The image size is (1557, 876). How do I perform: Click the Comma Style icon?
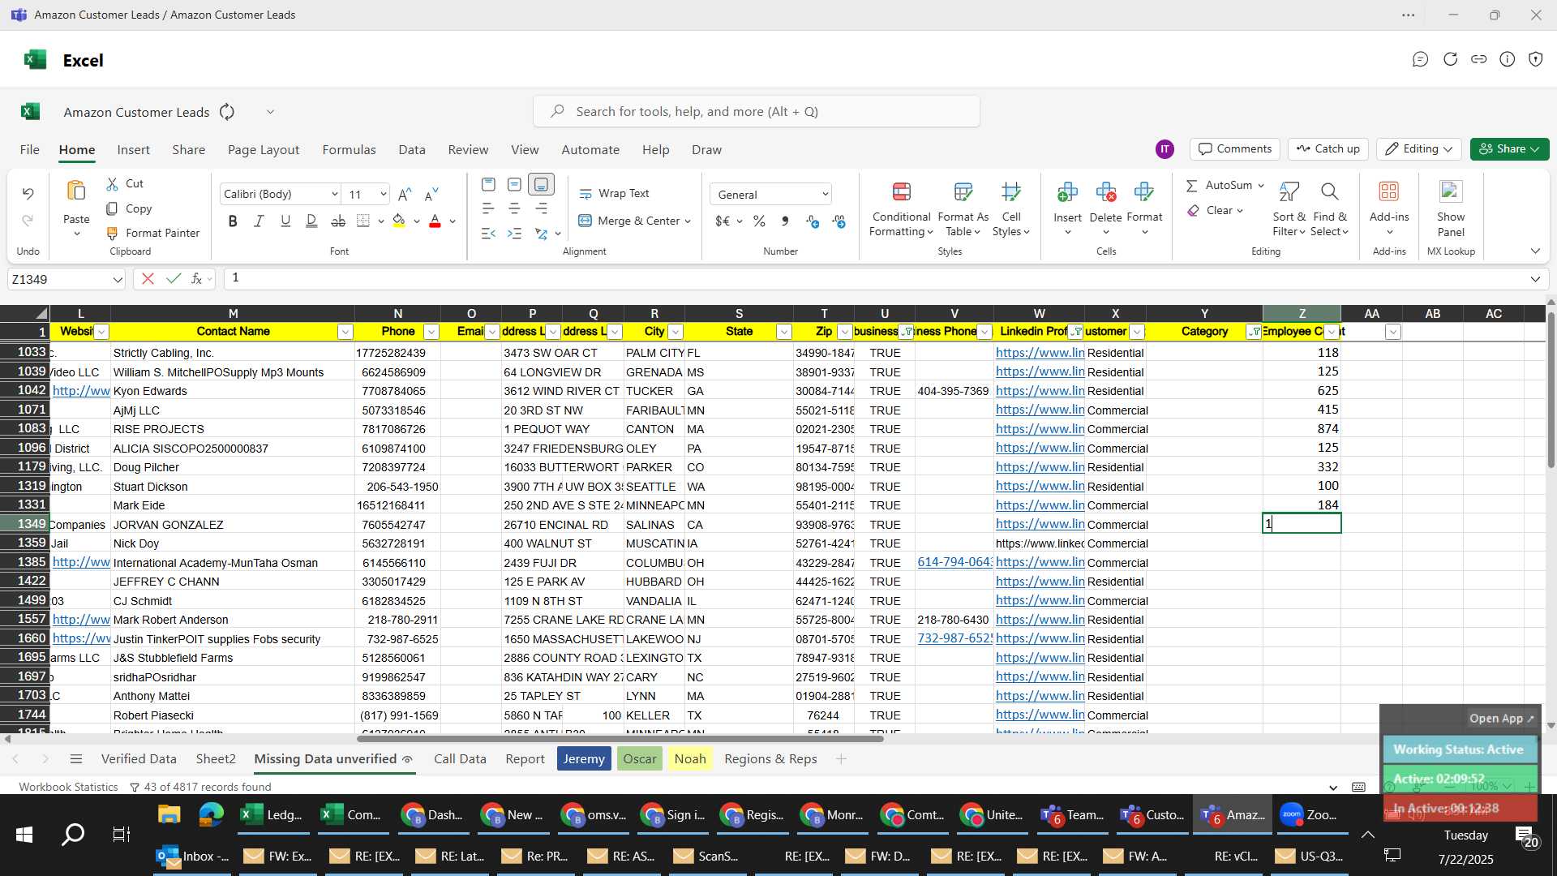point(784,221)
